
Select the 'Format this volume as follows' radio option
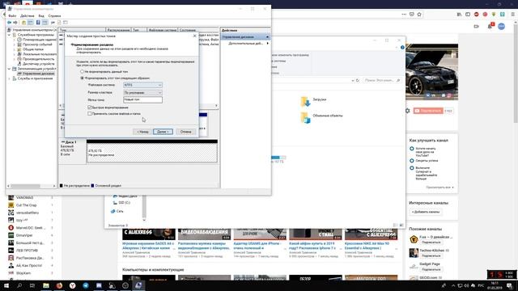[x=83, y=78]
